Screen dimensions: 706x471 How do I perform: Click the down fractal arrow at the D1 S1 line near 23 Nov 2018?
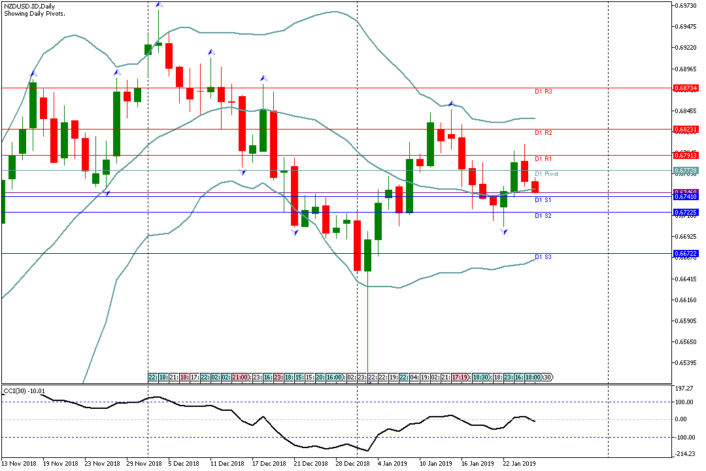(x=107, y=193)
